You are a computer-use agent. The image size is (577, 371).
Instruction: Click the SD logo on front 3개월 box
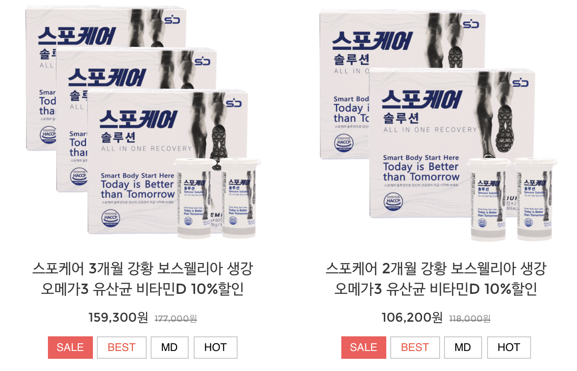click(x=234, y=103)
